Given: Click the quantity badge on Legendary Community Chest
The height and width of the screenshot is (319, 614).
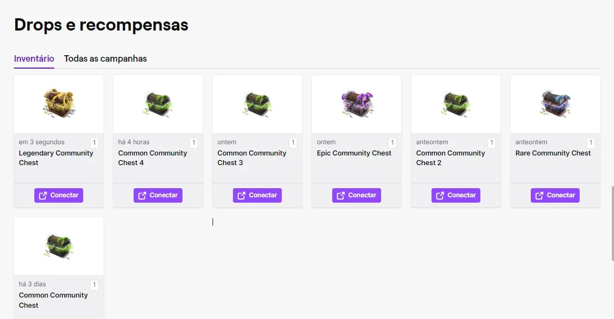Looking at the screenshot, I should [94, 143].
